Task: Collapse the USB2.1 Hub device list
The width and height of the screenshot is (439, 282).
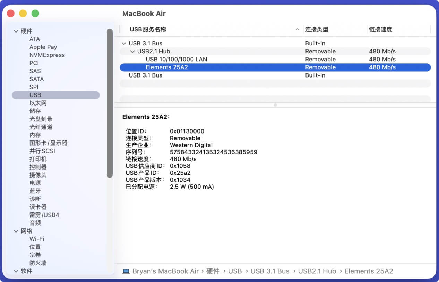Action: (x=132, y=51)
